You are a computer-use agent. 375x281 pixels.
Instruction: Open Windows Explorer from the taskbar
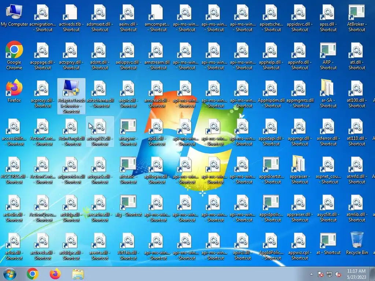coord(78,274)
